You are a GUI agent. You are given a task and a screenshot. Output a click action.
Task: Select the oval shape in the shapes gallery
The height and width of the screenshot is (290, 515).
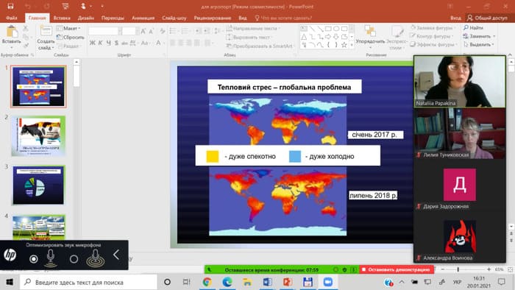[336, 29]
